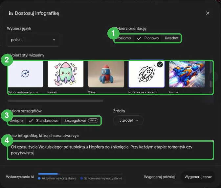Click the style carousel next arrow
This screenshot has width=221, height=188.
click(213, 77)
